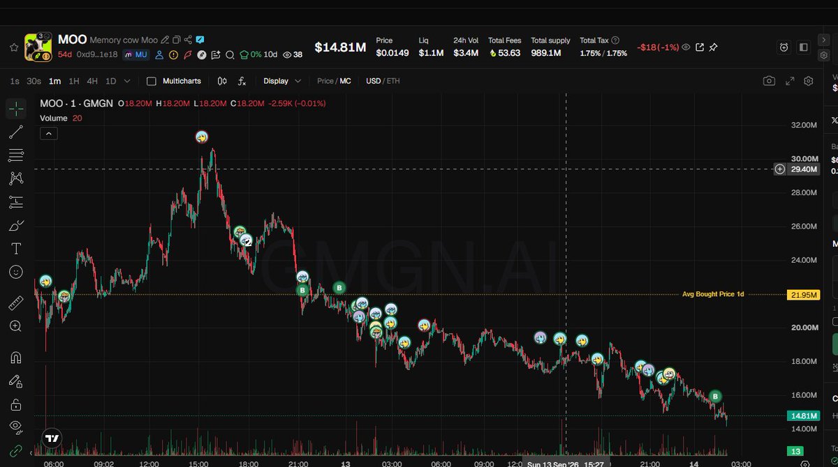Toggle the side panel layout icon
The width and height of the screenshot is (838, 467).
804,47
